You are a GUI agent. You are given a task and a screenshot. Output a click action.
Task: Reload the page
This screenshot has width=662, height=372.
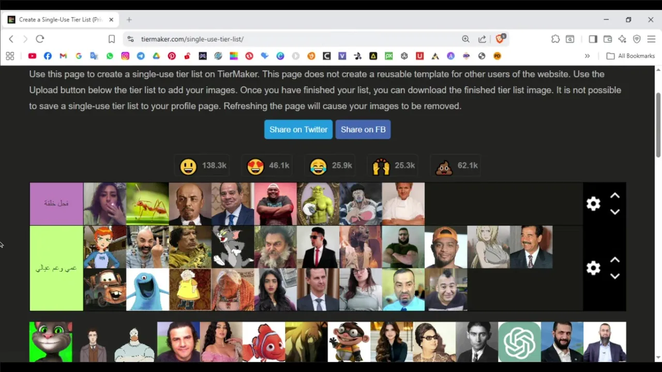40,39
